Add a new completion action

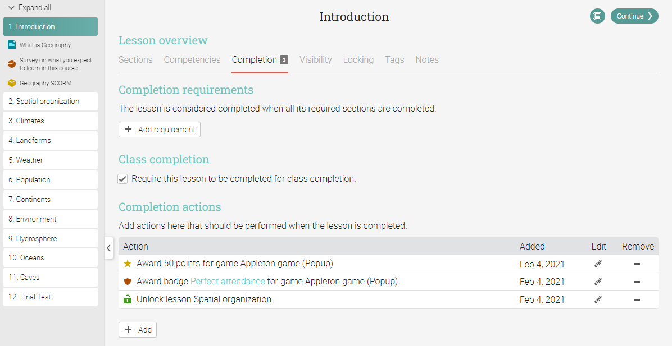(138, 330)
